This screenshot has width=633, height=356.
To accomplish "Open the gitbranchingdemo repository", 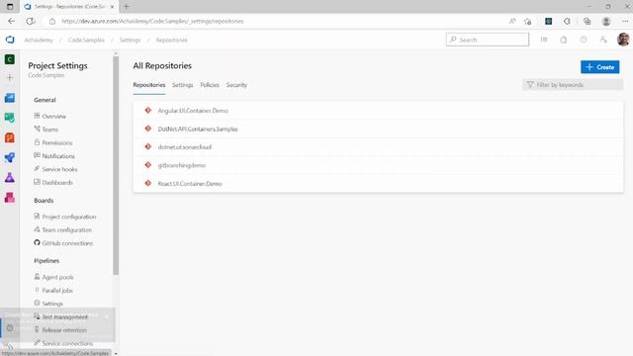I will point(181,165).
